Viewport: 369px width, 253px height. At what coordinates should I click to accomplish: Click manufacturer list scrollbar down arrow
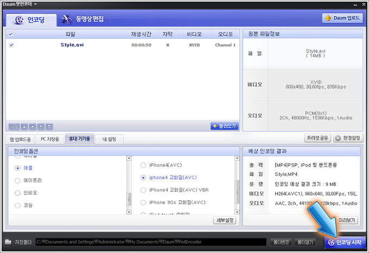click(129, 212)
